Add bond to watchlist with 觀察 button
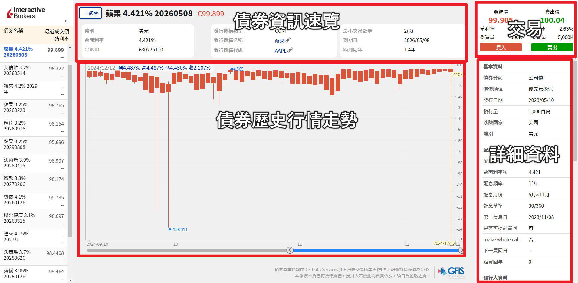The width and height of the screenshot is (578, 283). [90, 13]
